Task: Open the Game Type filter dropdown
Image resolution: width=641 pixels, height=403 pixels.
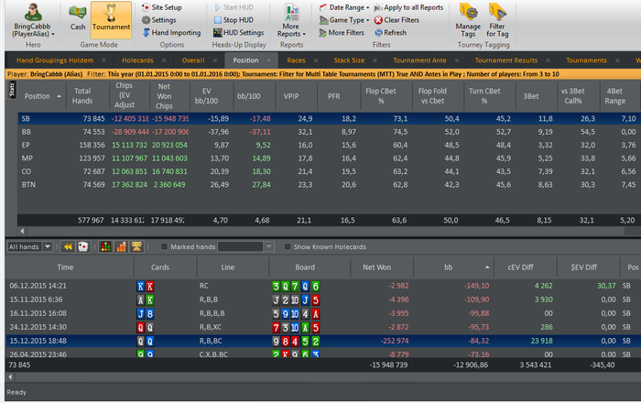Action: (x=344, y=20)
